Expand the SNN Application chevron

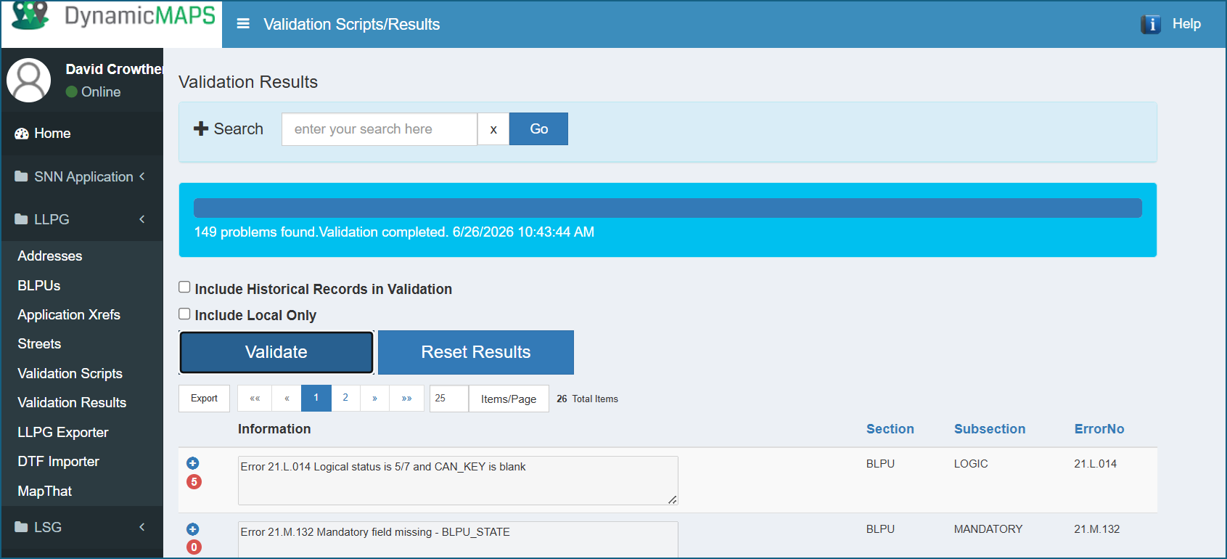tap(142, 176)
